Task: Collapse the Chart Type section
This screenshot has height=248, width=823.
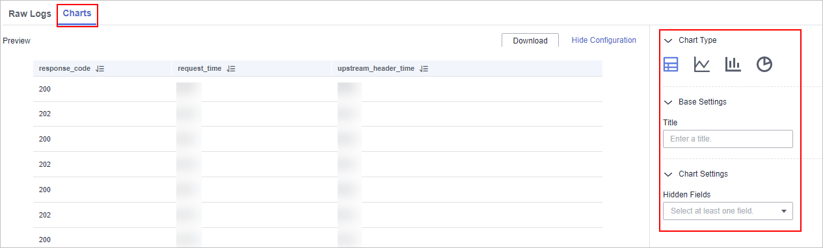Action: [x=668, y=40]
